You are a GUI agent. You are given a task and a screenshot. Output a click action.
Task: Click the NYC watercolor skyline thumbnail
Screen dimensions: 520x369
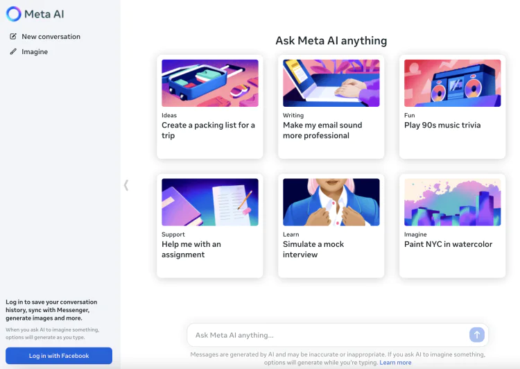(452, 202)
